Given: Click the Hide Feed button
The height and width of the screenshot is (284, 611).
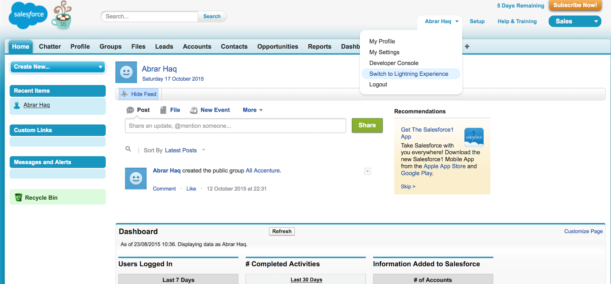Looking at the screenshot, I should pos(139,94).
